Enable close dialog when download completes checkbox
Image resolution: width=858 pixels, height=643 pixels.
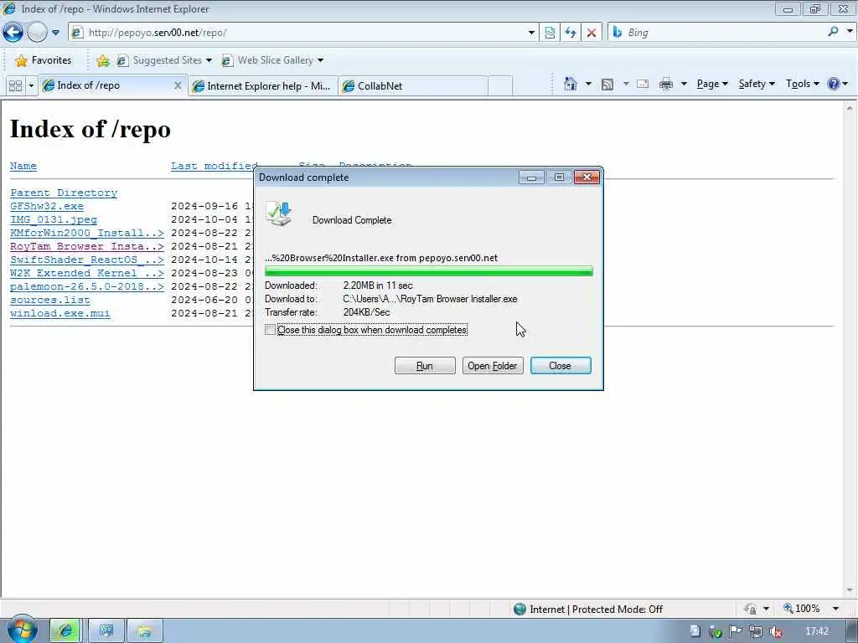[270, 330]
